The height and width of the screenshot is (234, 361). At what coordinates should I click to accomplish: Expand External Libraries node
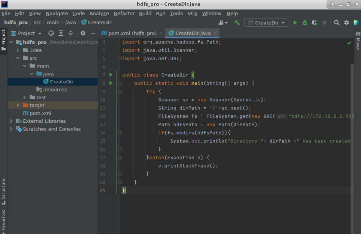(x=11, y=121)
